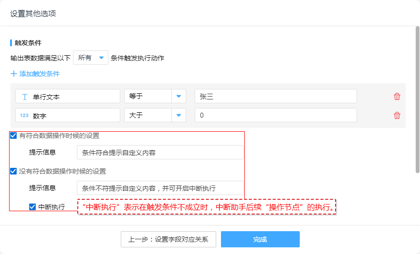Click the value field containing 张三
Image resolution: width=420 pixels, height=254 pixels.
tap(275, 97)
